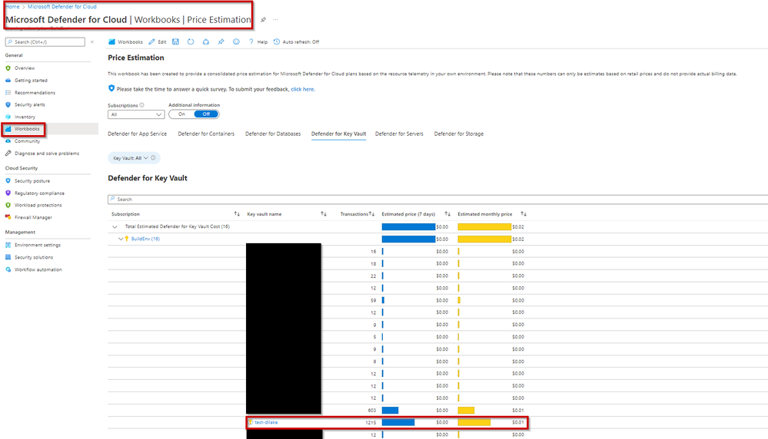
Task: Set Additional information to Off
Action: pyautogui.click(x=206, y=114)
